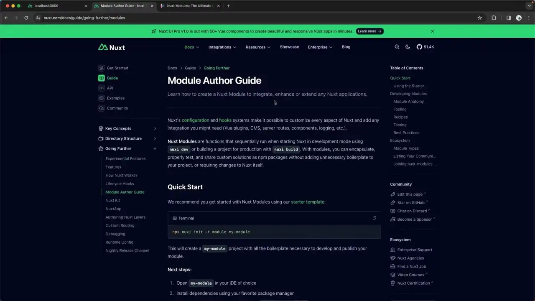This screenshot has height=301, width=535.
Task: Open GitHub 51.4K stars link
Action: (x=425, y=47)
